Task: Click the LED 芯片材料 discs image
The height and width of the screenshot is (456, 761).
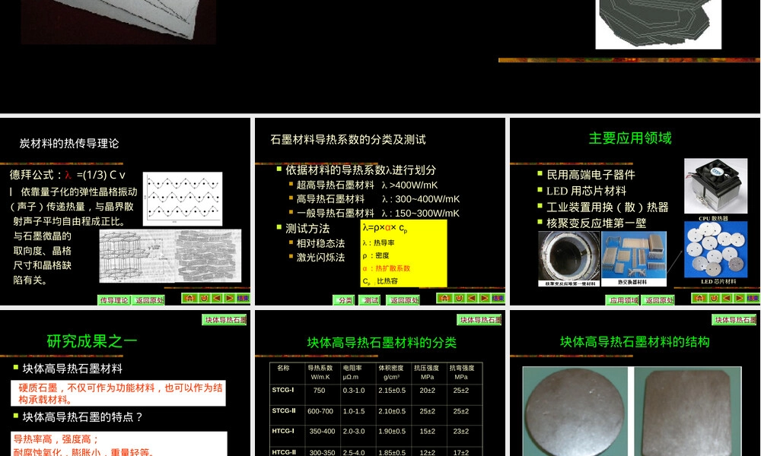Action: coord(716,249)
